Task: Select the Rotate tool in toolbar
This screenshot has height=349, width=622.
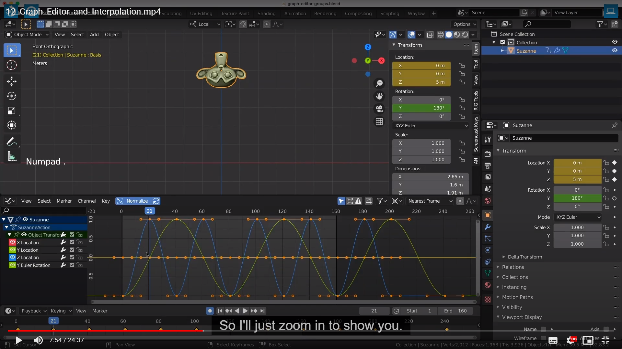Action: tap(12, 96)
